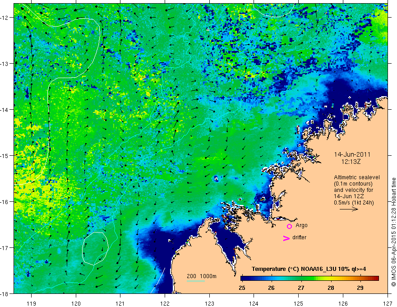The image size is (397, 307).
Task: Click the colorbar tick label '26'
Action: (x=272, y=288)
